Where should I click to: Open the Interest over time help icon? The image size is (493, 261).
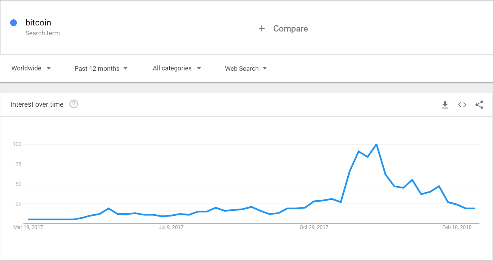click(x=74, y=104)
